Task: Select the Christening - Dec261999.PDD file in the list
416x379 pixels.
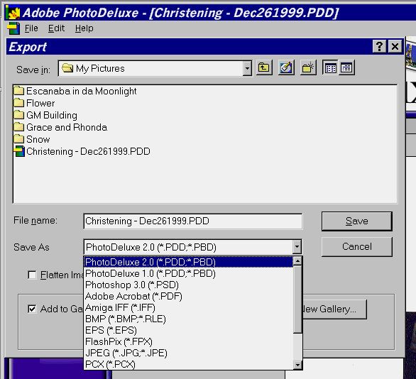Action: click(82, 151)
